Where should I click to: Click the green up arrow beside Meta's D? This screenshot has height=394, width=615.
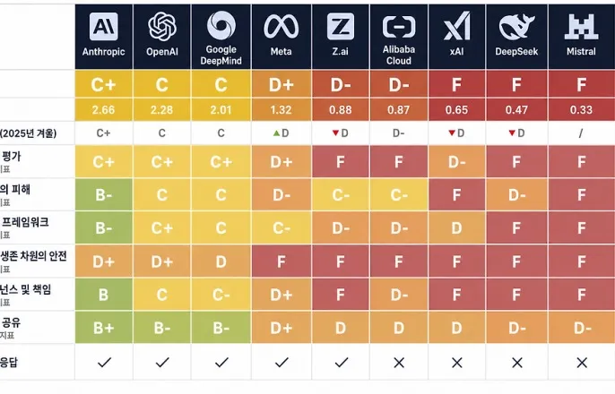pos(276,133)
